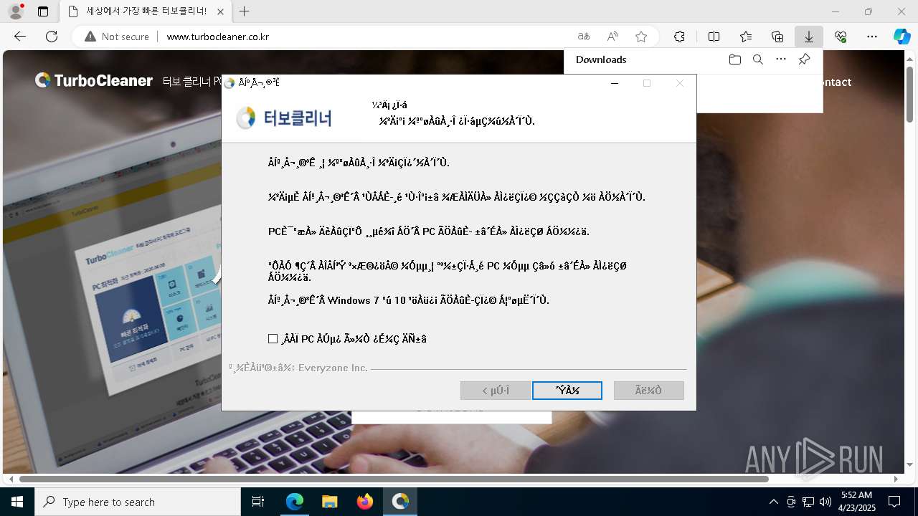
Task: Close the turbocleaner browser tab
Action: [x=220, y=11]
